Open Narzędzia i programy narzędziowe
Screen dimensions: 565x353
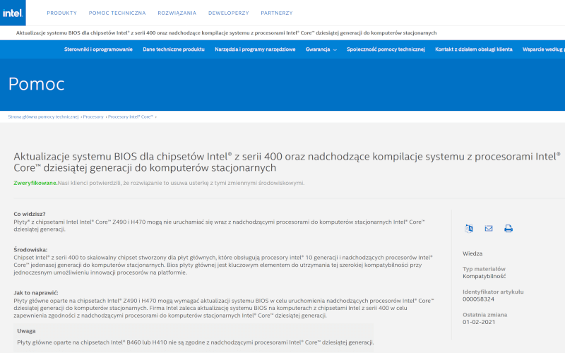point(255,49)
